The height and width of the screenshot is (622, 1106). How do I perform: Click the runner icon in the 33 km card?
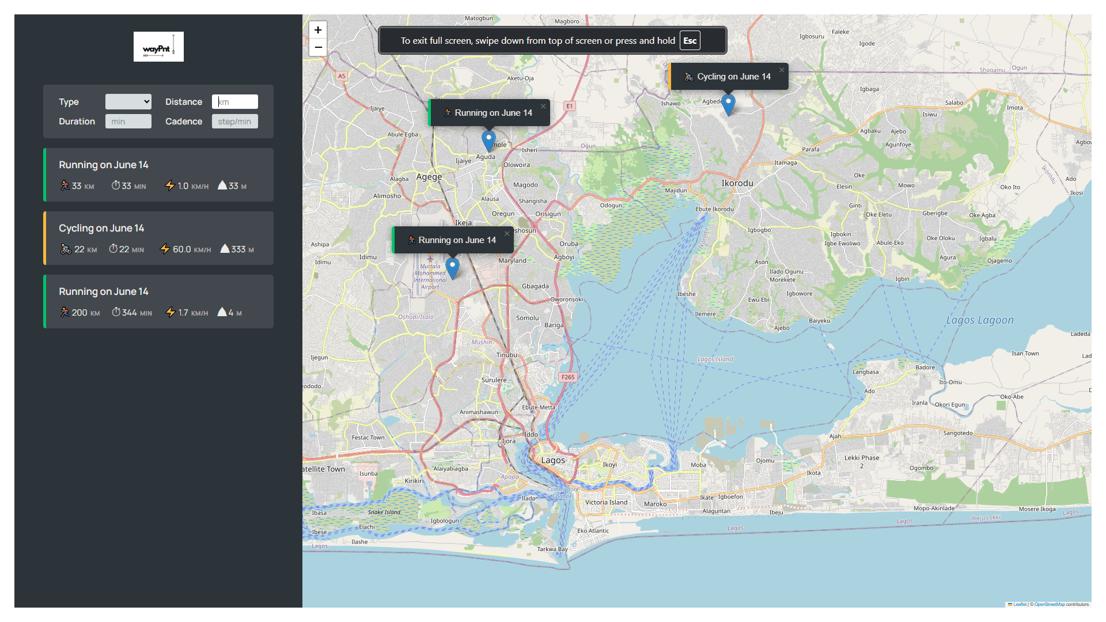click(65, 185)
